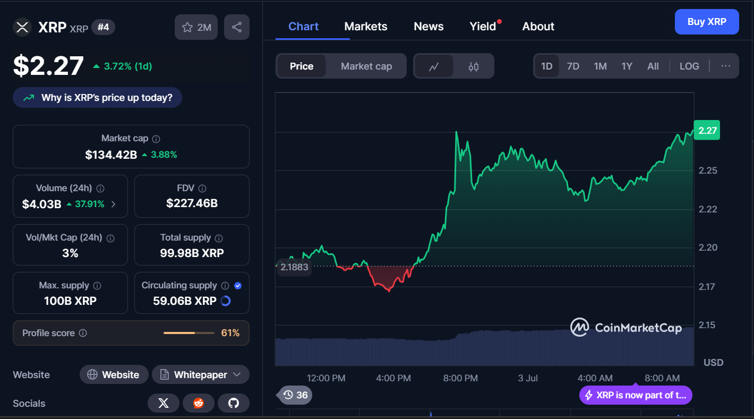Switch to the About tab
Screen dimensions: 754x419
click(x=538, y=27)
